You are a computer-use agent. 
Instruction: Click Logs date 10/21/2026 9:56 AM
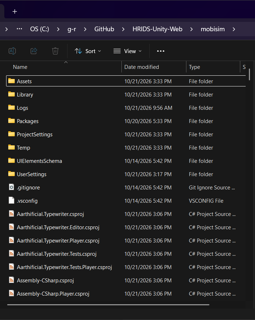pyautogui.click(x=148, y=108)
